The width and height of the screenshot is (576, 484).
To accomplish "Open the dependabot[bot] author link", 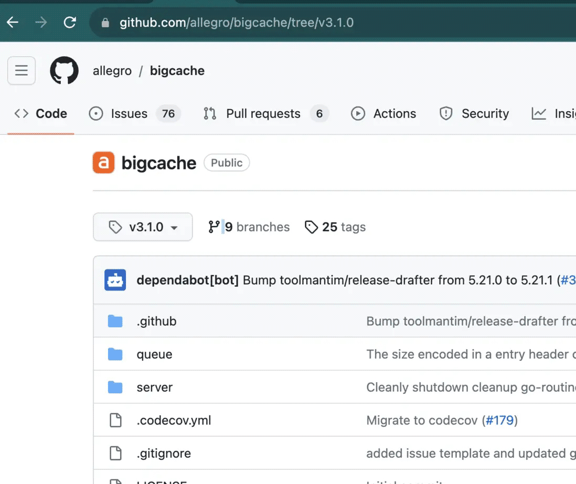I will 187,280.
